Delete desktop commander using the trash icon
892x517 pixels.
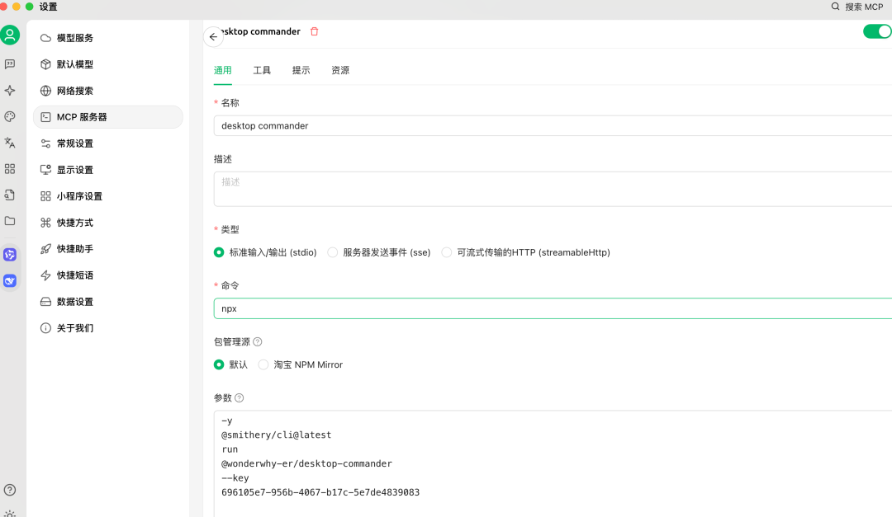pyautogui.click(x=314, y=31)
